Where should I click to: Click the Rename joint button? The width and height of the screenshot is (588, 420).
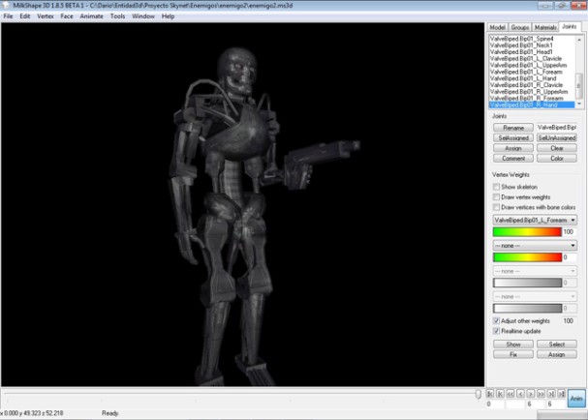[x=513, y=128]
